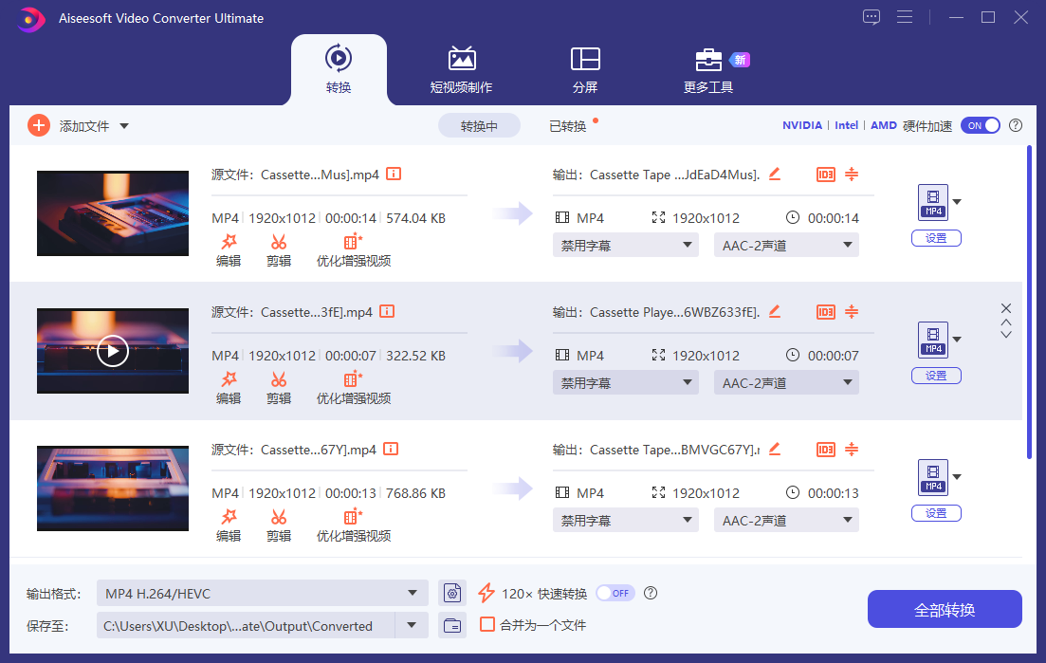Click the vertical scrollbar in file list
The width and height of the screenshot is (1046, 663).
coord(1029,304)
